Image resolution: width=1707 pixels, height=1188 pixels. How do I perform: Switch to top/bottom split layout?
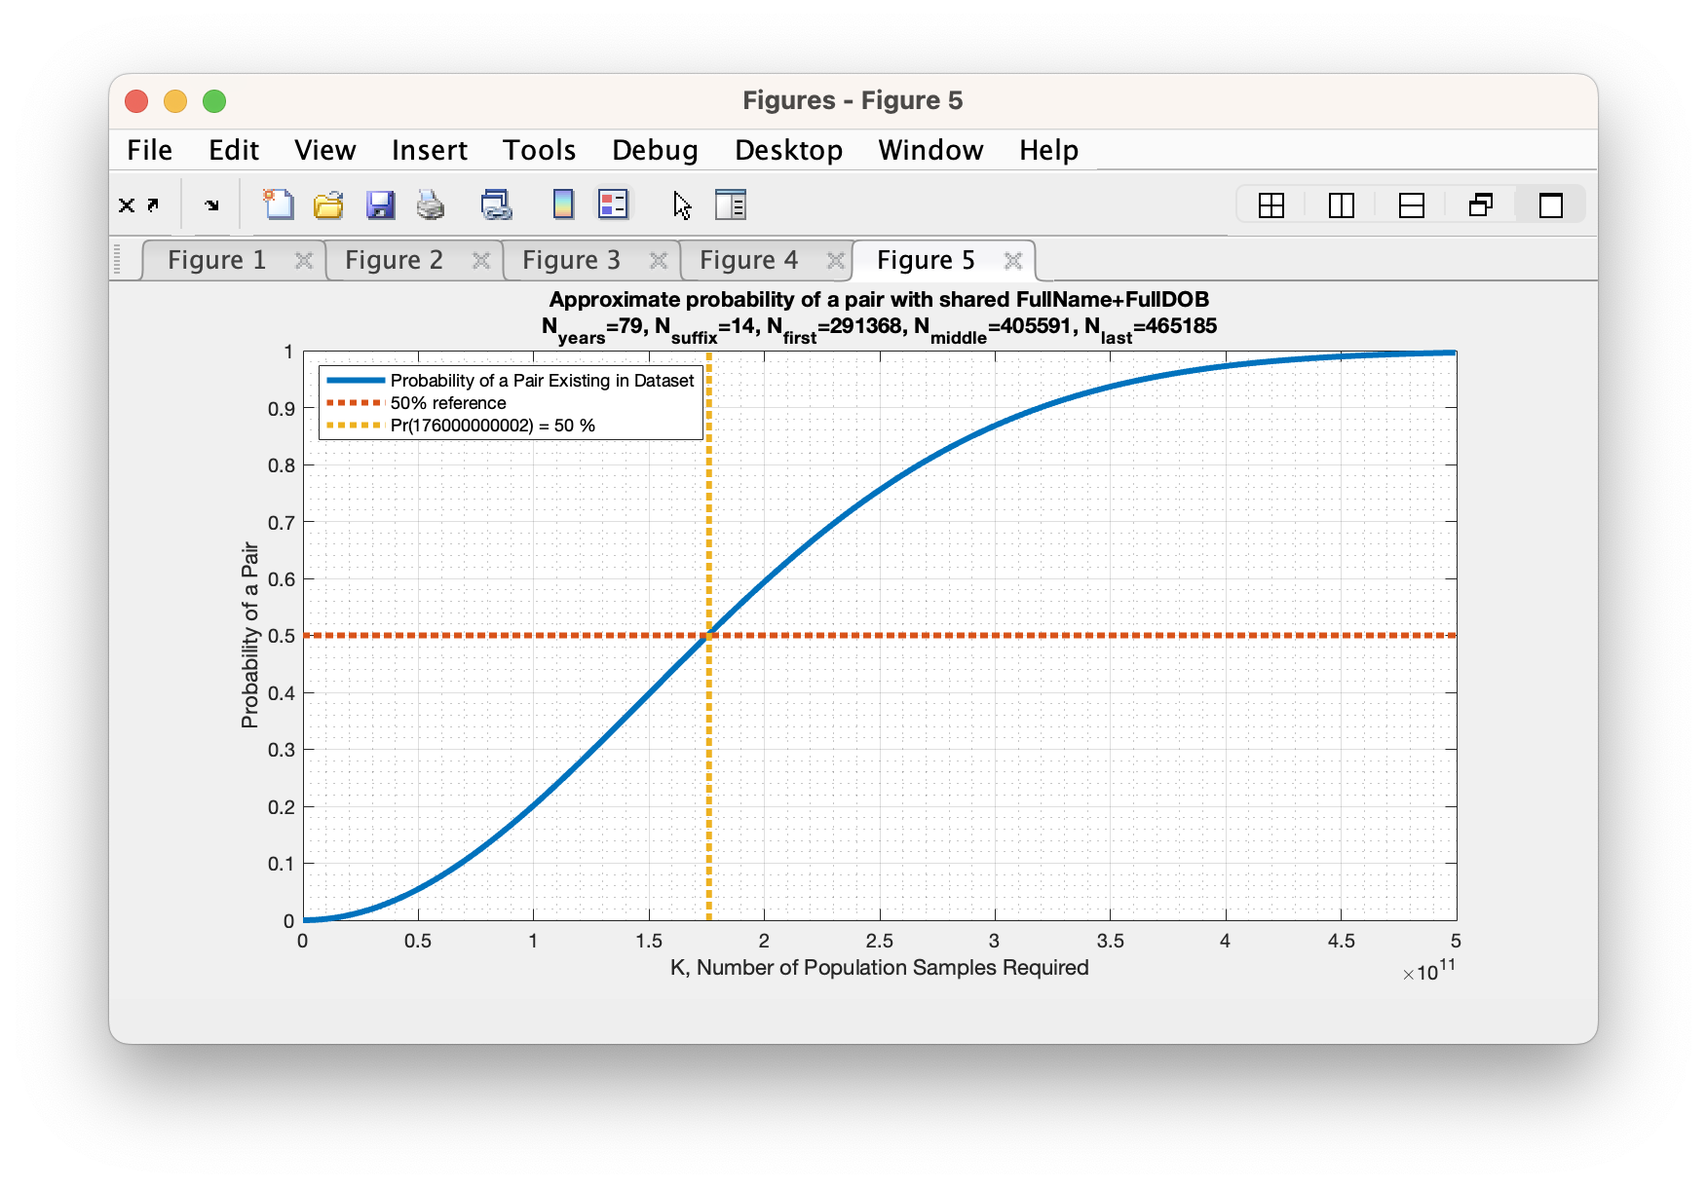[1411, 205]
